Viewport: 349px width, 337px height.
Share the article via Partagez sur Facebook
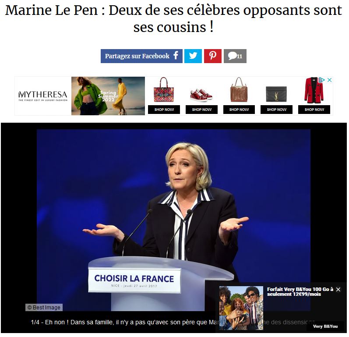[x=141, y=56]
